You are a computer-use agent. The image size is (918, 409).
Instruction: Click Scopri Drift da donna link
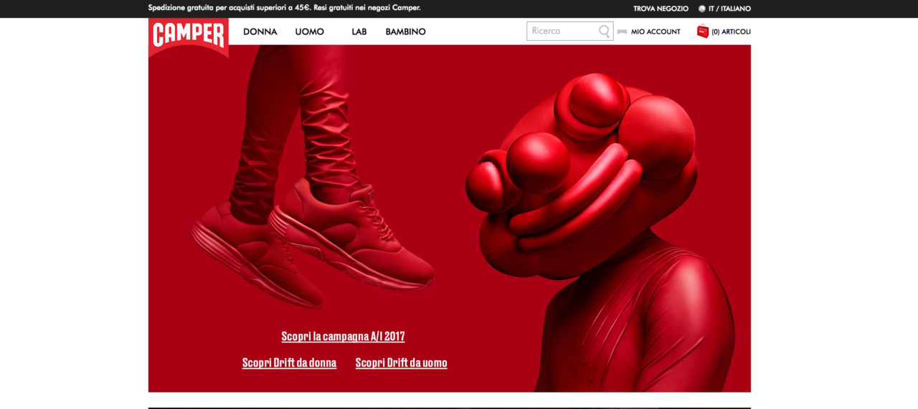click(x=289, y=363)
